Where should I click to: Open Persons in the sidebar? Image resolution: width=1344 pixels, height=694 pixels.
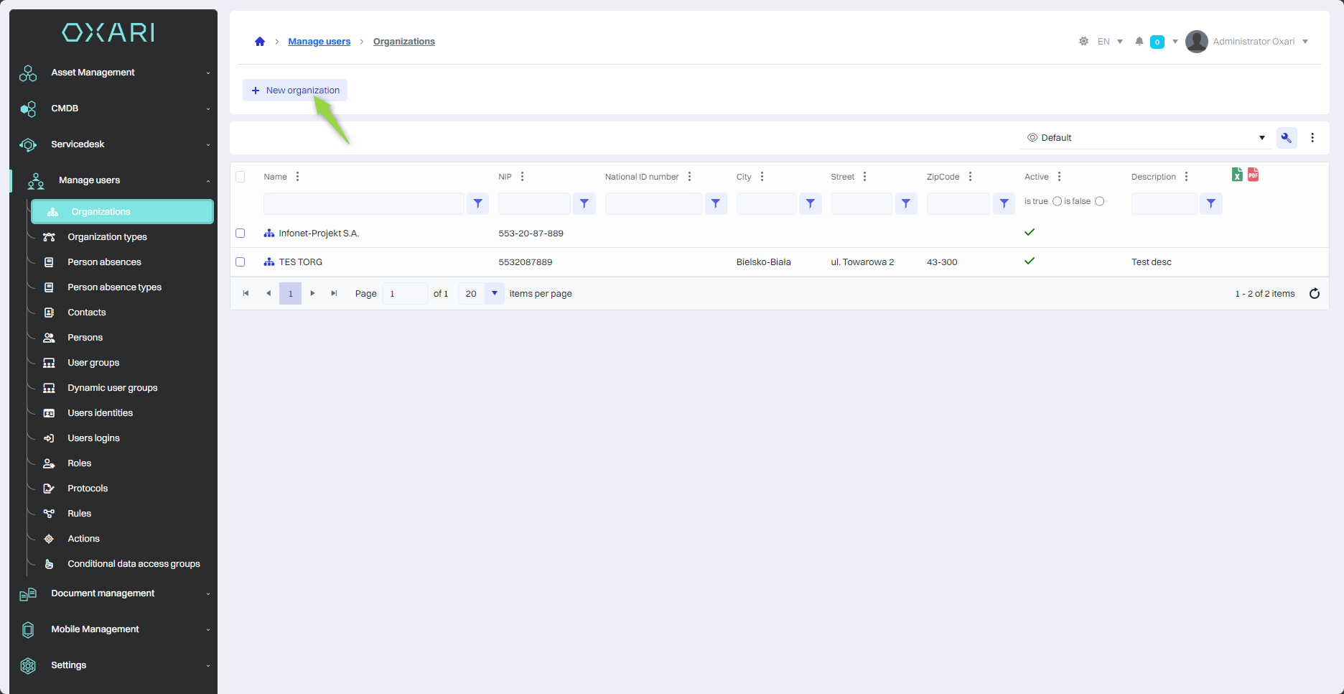click(x=85, y=338)
